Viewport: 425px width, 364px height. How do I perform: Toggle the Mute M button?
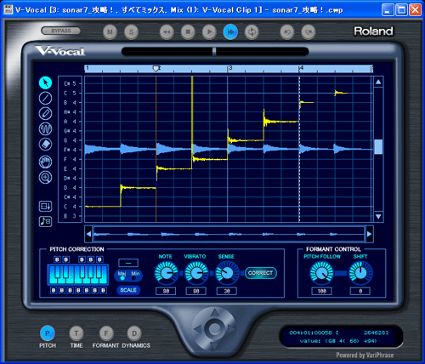(110, 31)
